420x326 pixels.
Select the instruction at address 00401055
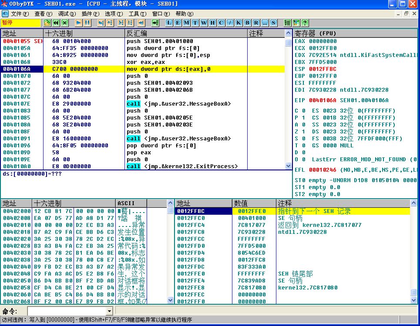click(x=142, y=41)
